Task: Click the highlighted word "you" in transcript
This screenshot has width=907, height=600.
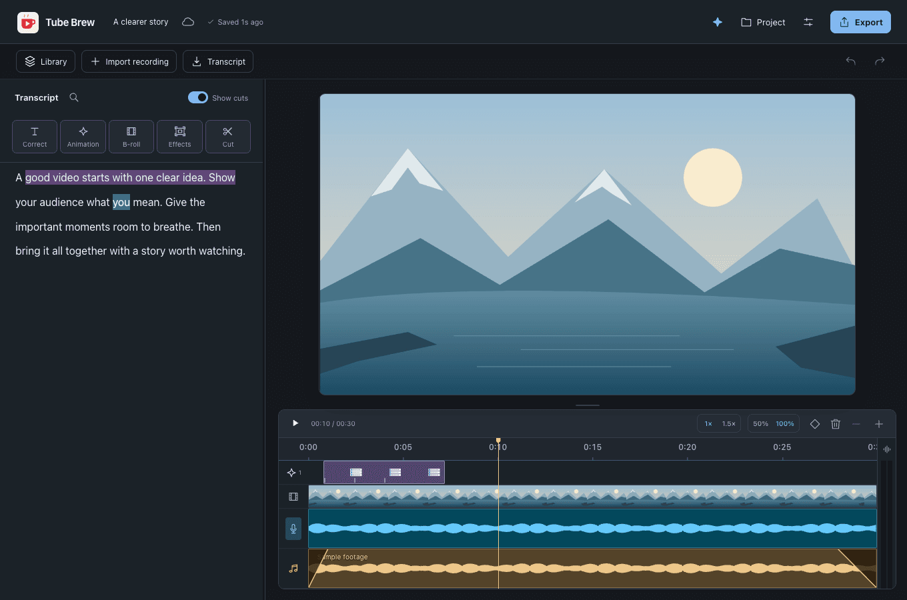Action: coord(121,202)
